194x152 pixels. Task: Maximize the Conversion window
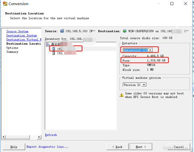click(x=172, y=4)
